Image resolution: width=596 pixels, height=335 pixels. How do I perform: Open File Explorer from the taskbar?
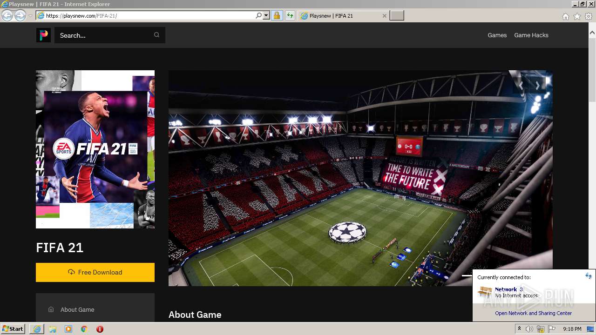[53, 329]
